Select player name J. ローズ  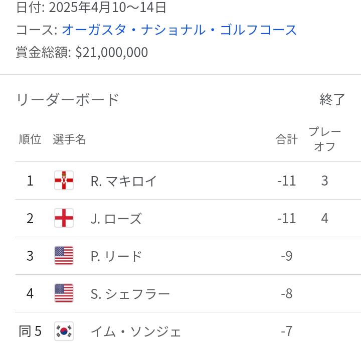click(x=116, y=218)
